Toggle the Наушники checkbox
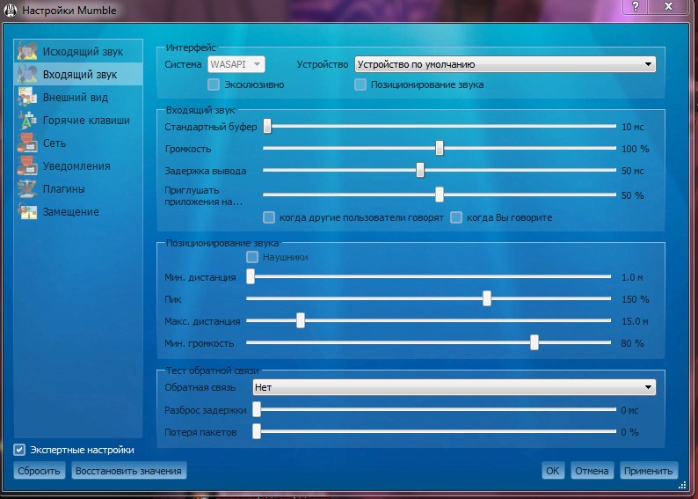Screen dimensions: 698x499 [252, 257]
